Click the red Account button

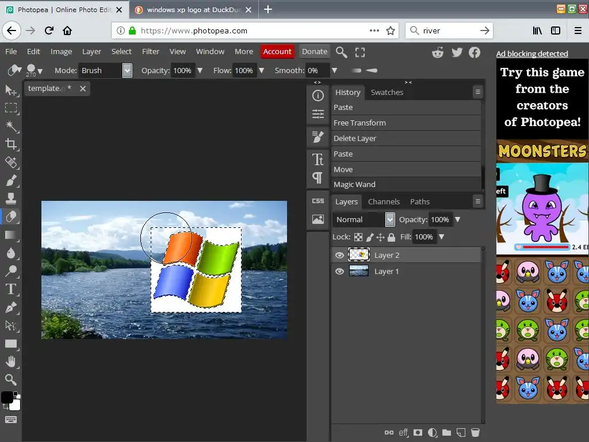point(277,51)
